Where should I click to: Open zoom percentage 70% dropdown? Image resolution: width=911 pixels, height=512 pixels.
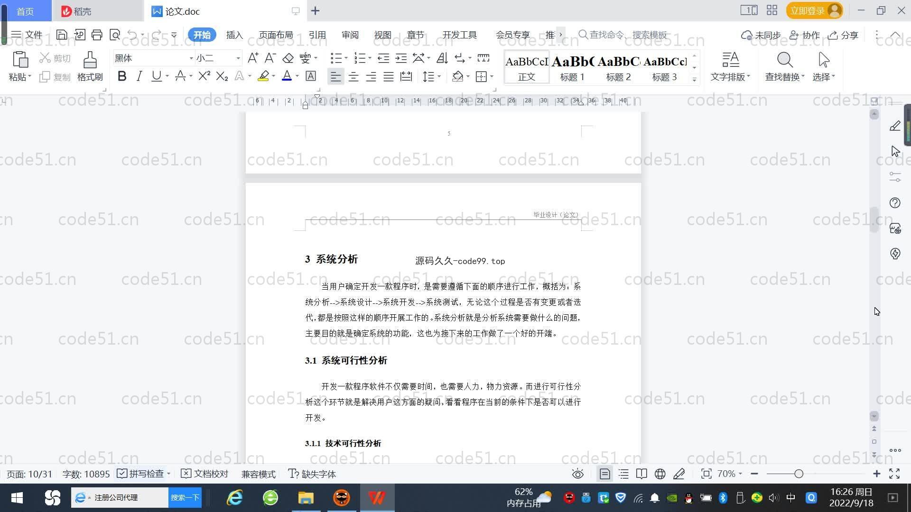click(729, 474)
